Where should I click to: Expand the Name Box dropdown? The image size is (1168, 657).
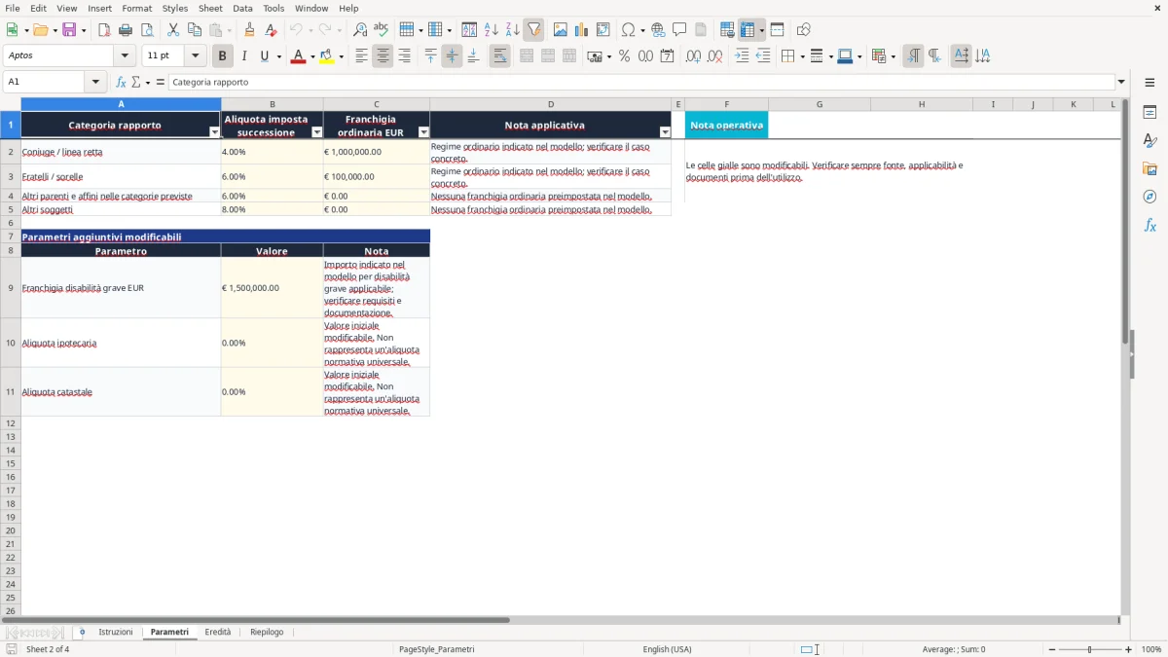[95, 83]
